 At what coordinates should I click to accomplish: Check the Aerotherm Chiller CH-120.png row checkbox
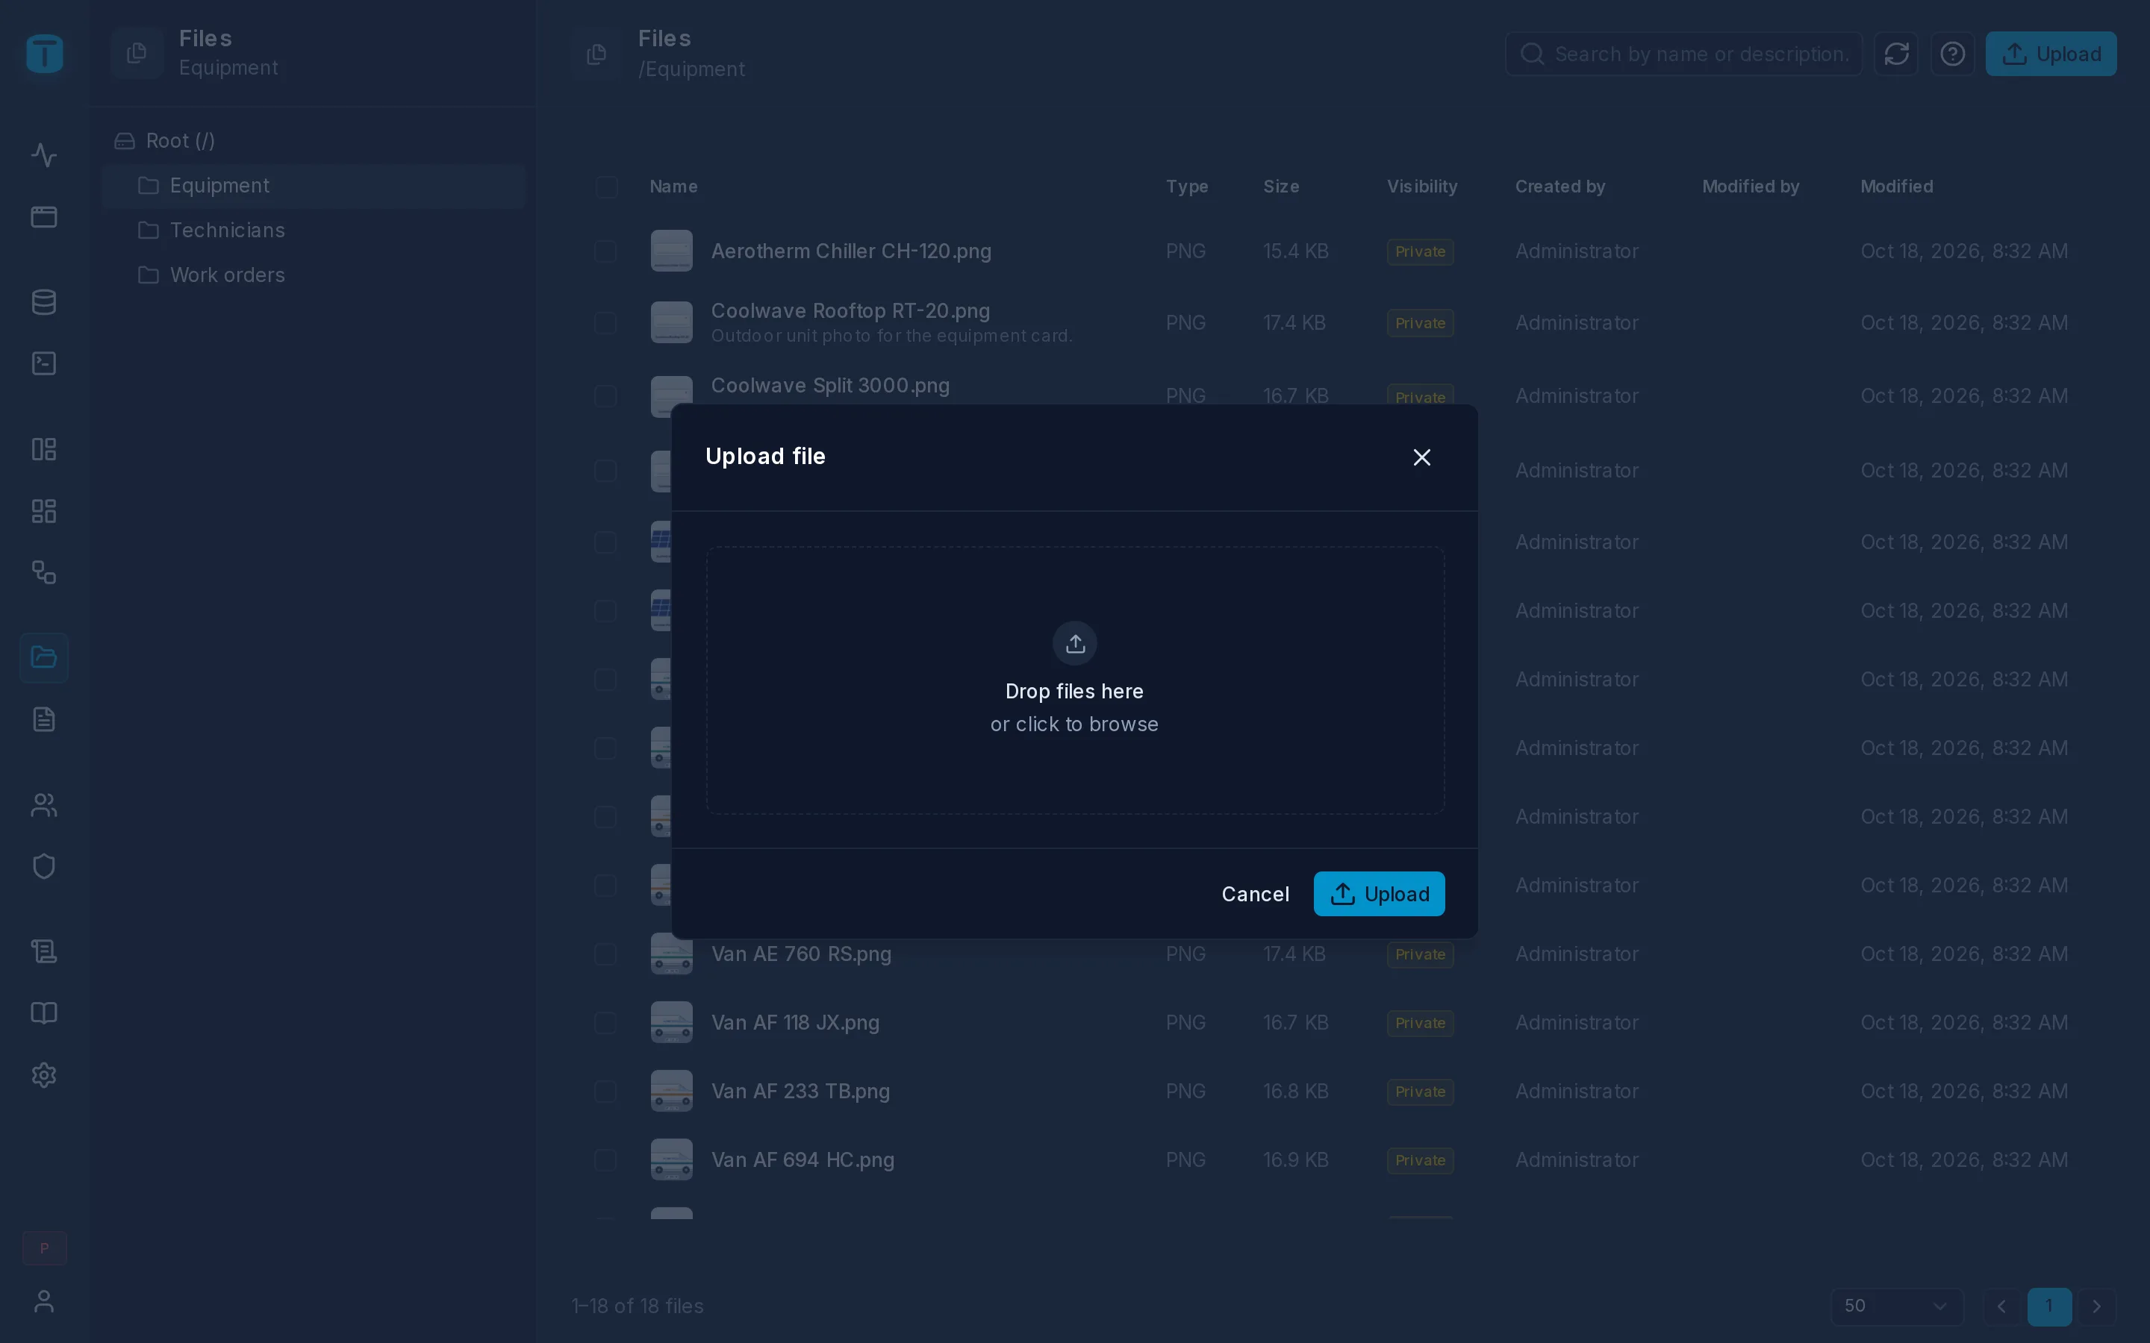[605, 251]
